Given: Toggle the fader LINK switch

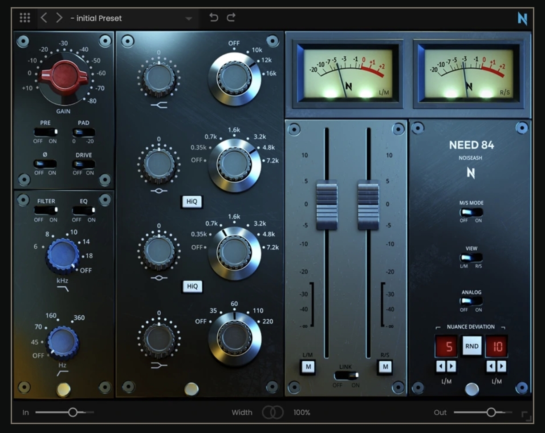Looking at the screenshot, I should pyautogui.click(x=346, y=375).
